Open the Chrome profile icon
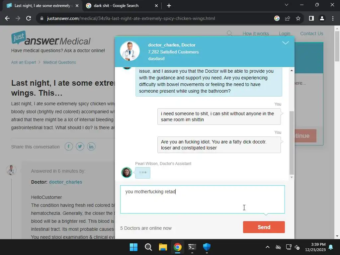The image size is (340, 255). point(322,19)
